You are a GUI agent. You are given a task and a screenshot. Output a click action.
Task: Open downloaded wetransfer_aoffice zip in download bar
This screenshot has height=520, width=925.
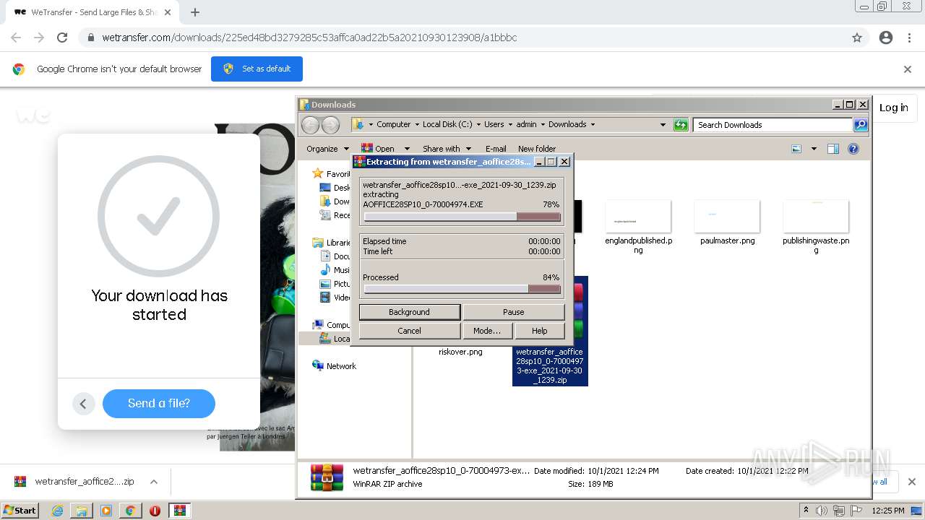[x=75, y=482]
